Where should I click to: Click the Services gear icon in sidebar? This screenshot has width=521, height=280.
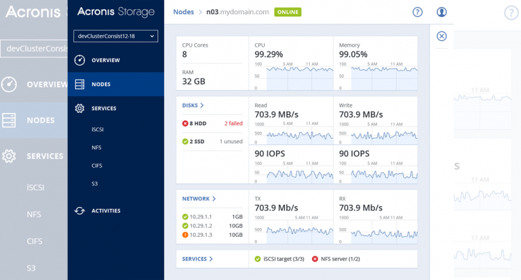[80, 108]
